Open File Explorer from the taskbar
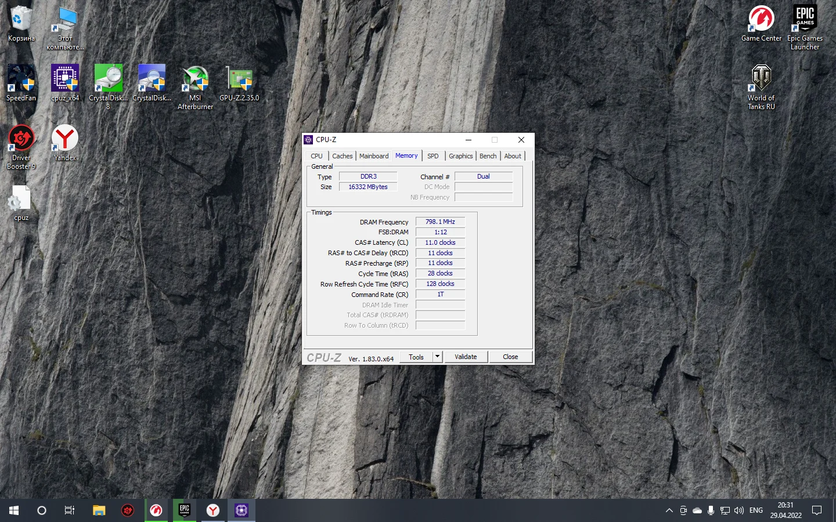The width and height of the screenshot is (836, 522). coord(99,510)
